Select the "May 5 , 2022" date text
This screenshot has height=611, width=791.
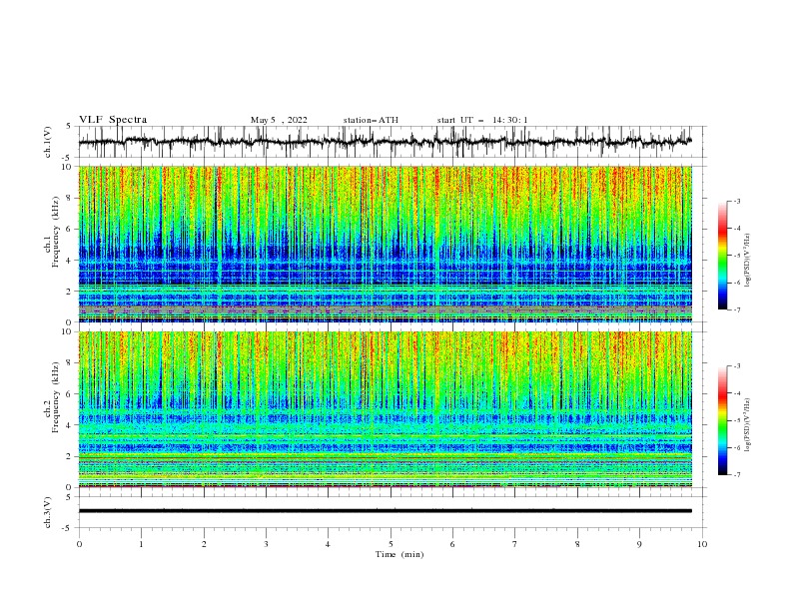point(279,120)
